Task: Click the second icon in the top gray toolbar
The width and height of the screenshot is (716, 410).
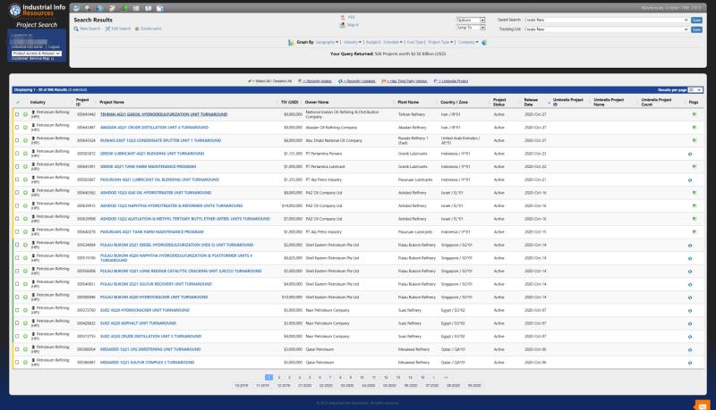Action: [87, 8]
